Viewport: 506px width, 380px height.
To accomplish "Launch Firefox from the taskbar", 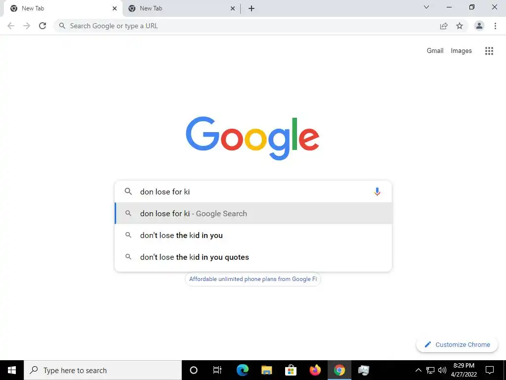I will click(x=315, y=370).
